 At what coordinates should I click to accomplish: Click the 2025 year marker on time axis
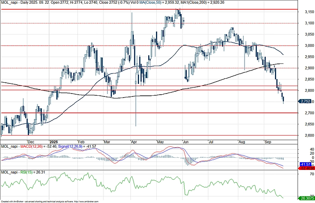pos(53,142)
